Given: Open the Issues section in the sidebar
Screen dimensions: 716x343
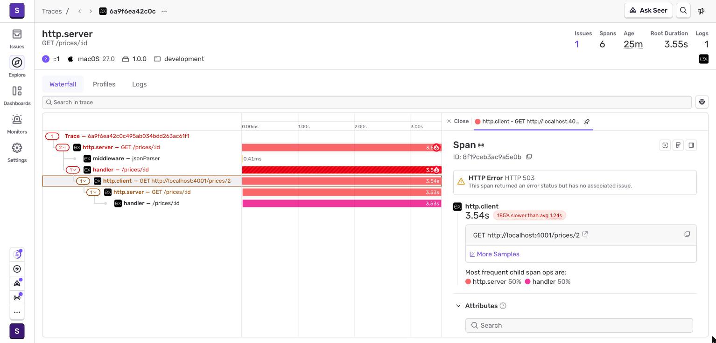Looking at the screenshot, I should (x=17, y=39).
